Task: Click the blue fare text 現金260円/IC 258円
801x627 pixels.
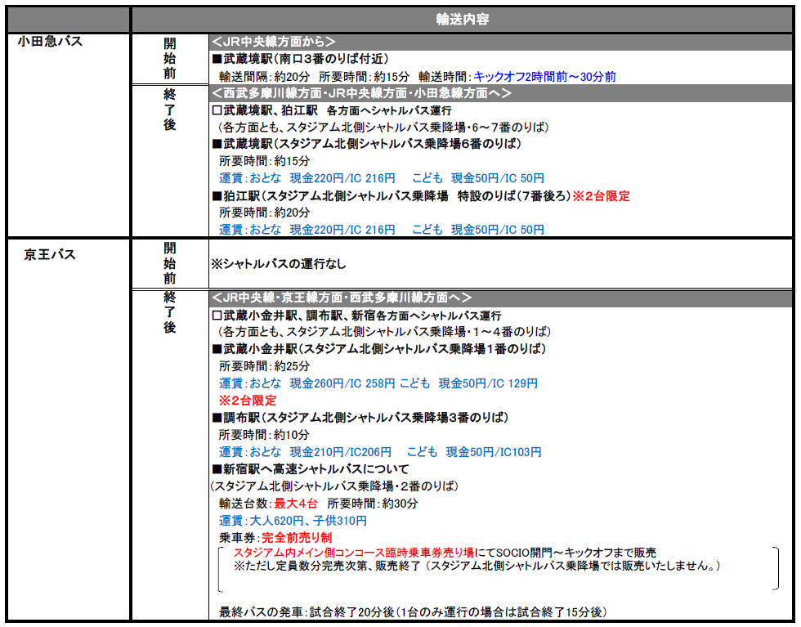Action: (342, 383)
